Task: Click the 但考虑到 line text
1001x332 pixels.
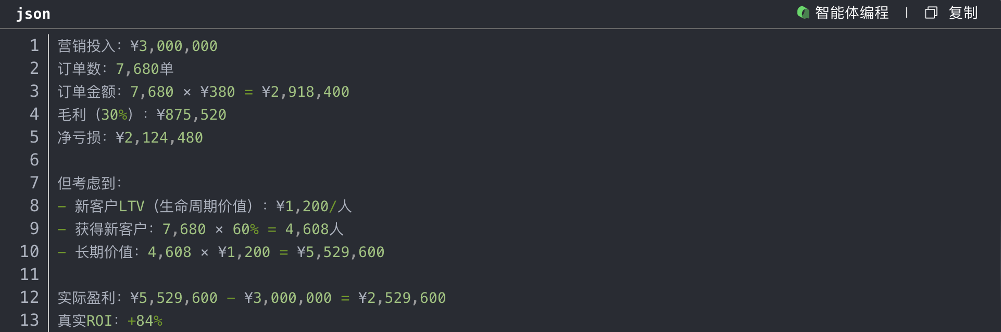Action: 90,183
